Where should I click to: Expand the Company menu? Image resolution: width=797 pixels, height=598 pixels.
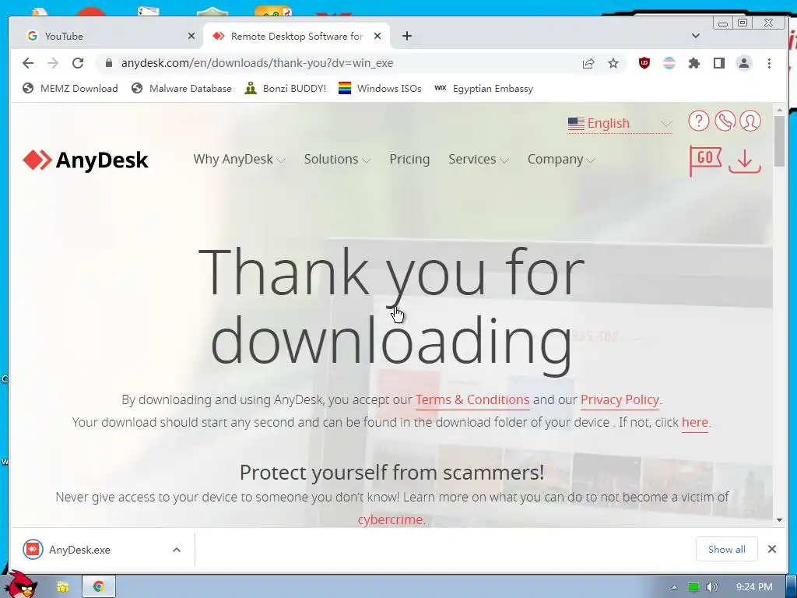click(561, 159)
